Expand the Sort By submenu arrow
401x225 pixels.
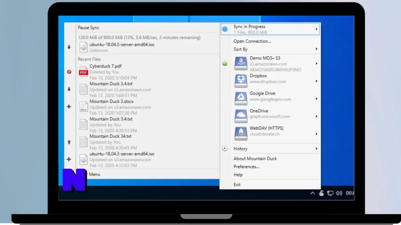click(x=316, y=49)
